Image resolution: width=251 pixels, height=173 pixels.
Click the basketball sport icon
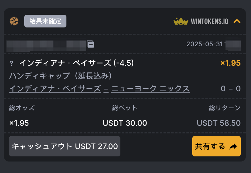(14, 21)
